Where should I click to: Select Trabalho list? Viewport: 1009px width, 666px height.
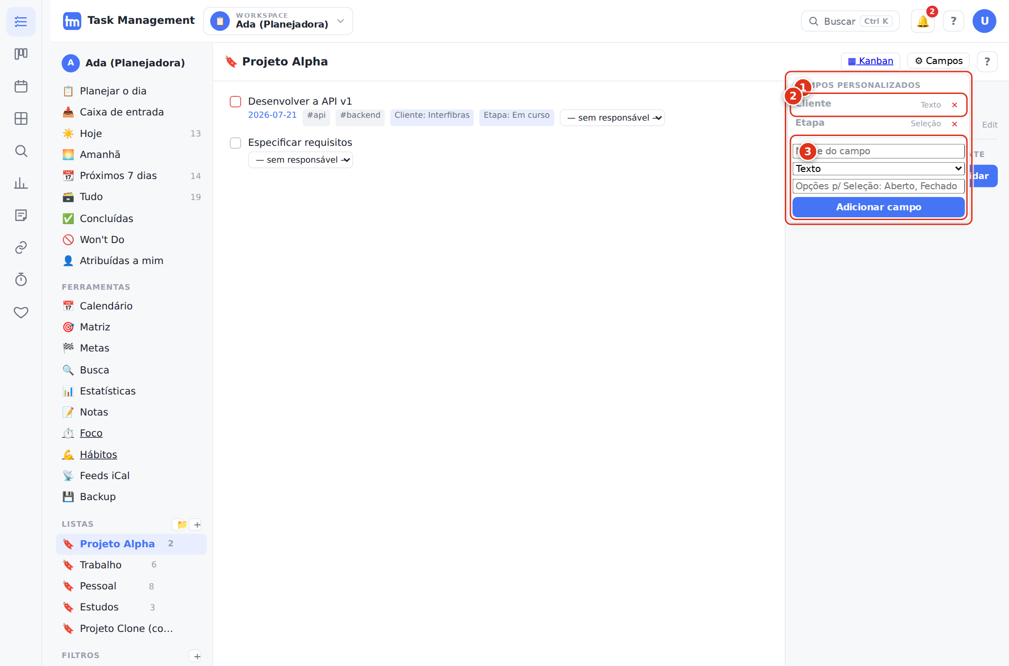(131, 565)
